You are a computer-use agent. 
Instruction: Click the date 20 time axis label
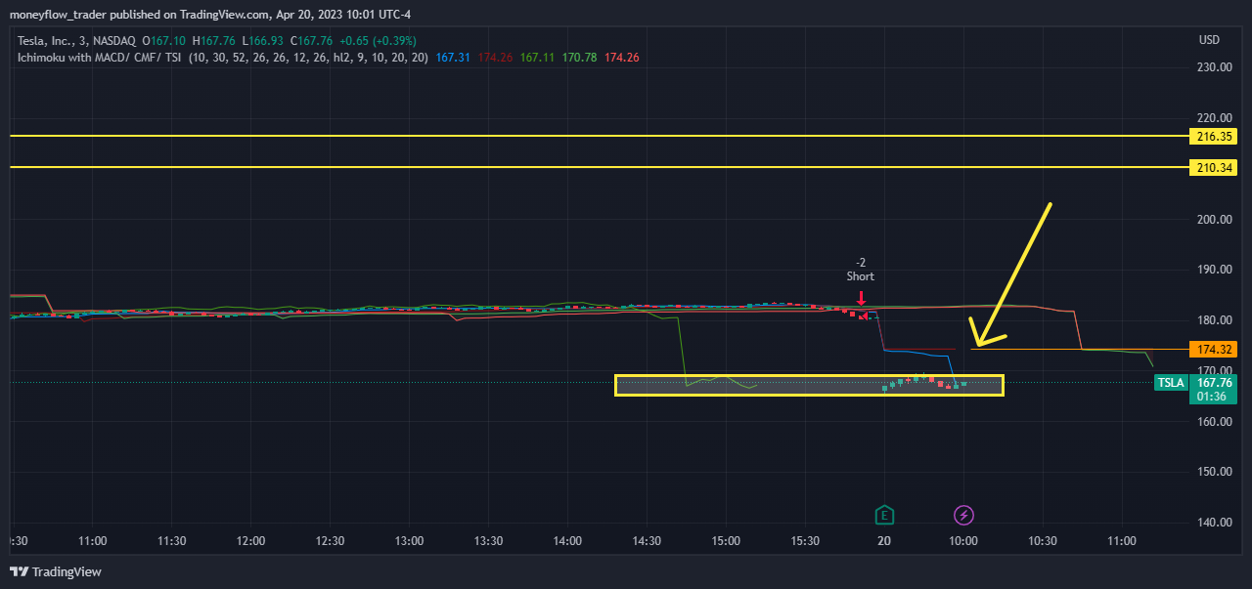coord(884,541)
